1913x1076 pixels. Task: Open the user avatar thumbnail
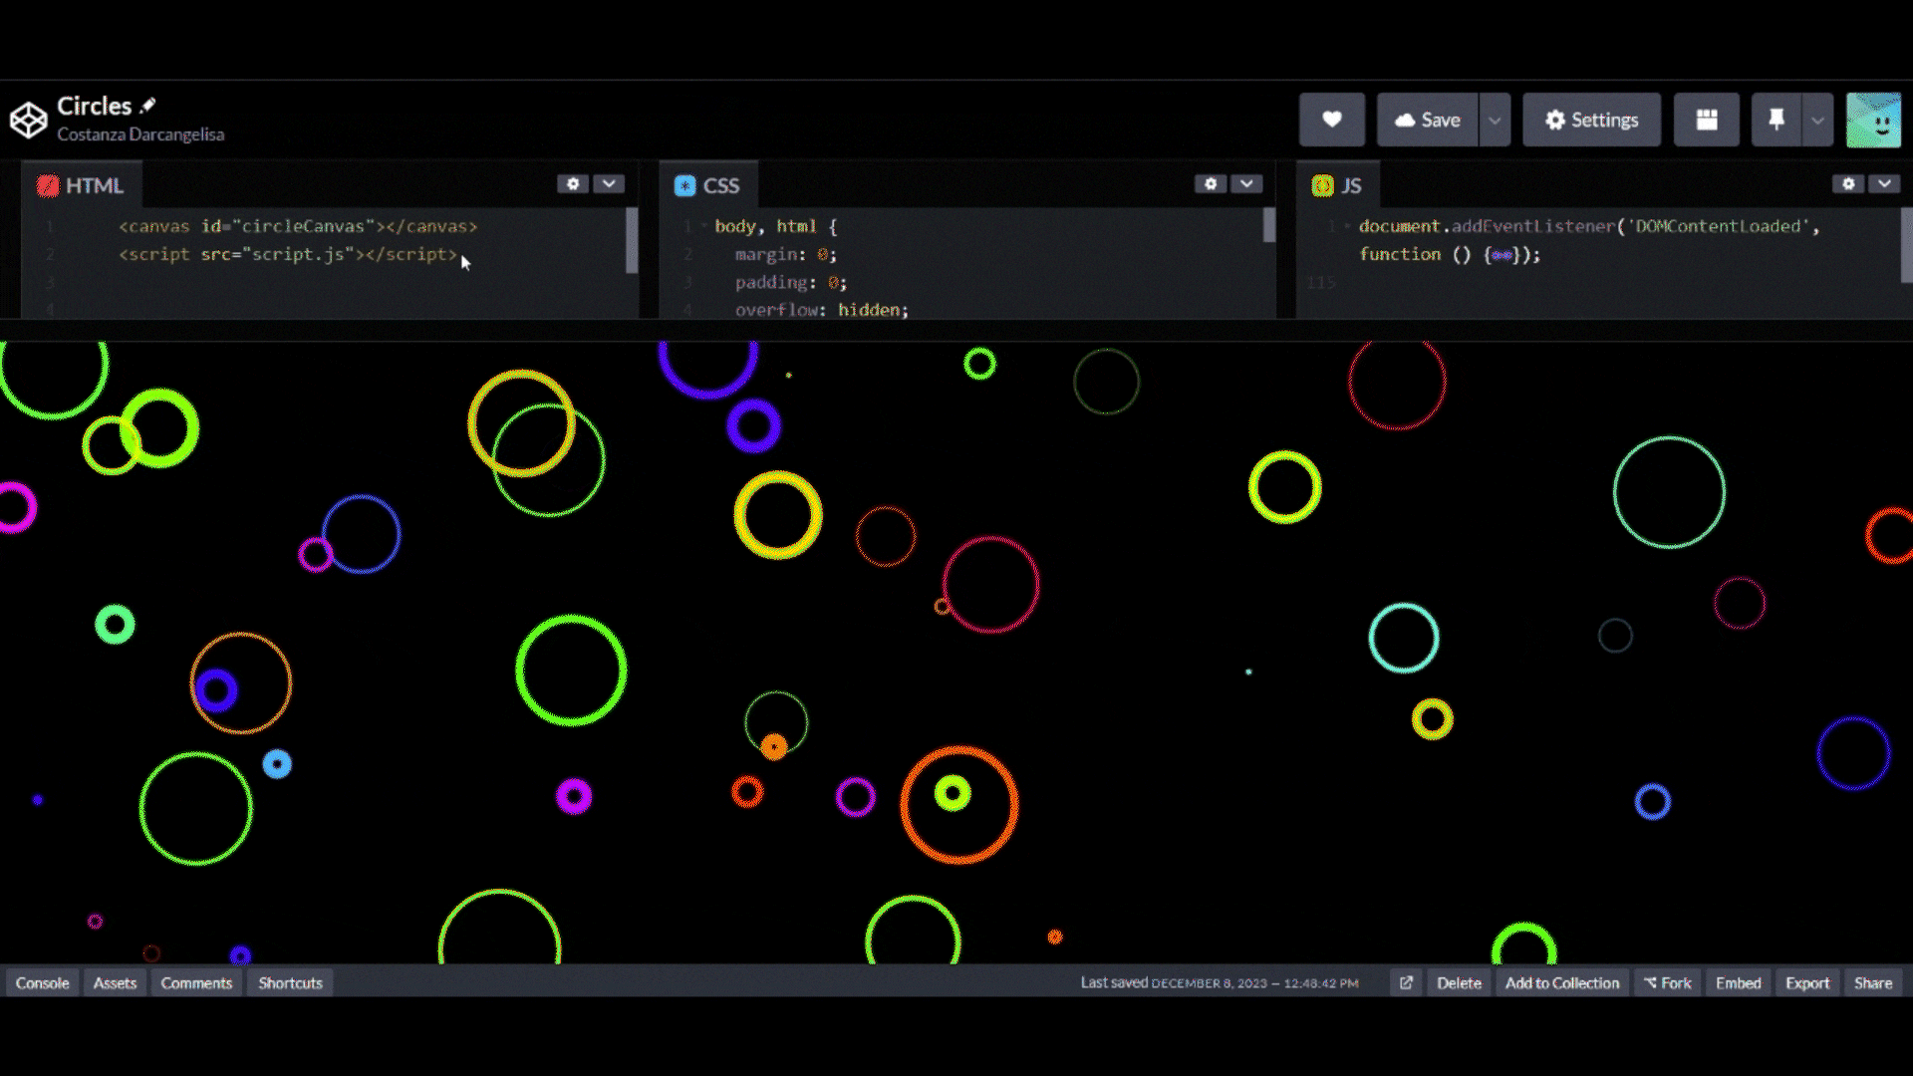click(x=1873, y=120)
